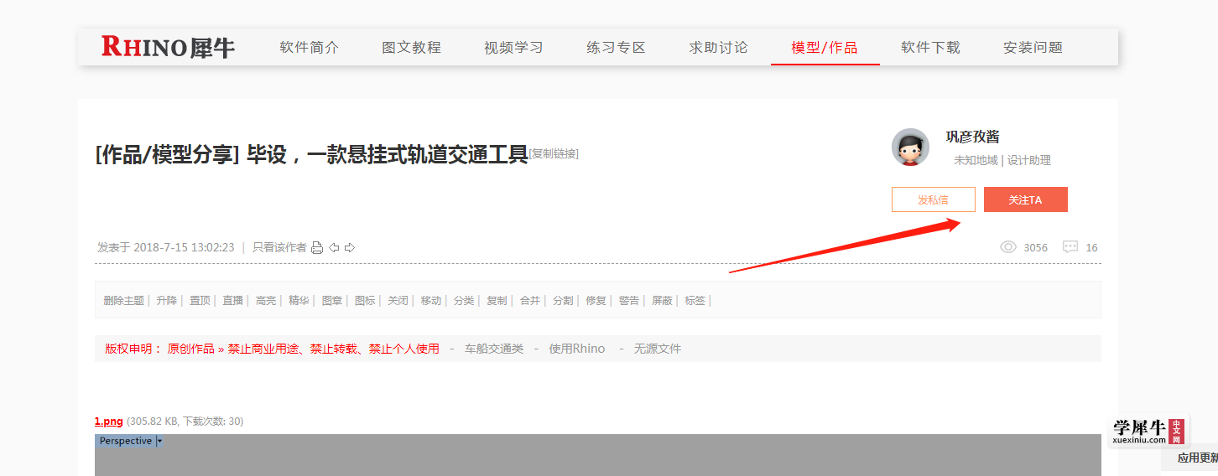The width and height of the screenshot is (1218, 476).
Task: Open the Perspective viewport dropdown arrow
Action: tap(159, 441)
